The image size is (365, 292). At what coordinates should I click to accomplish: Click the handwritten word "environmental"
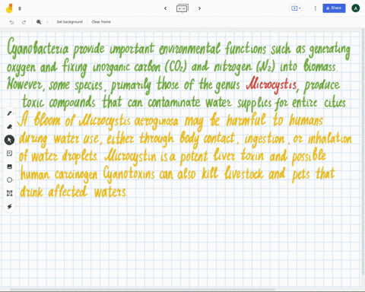pyautogui.click(x=190, y=49)
